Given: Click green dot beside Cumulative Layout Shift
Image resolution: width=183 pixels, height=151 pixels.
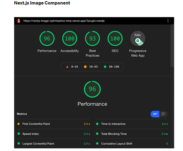Looking at the screenshot, I should tap(97, 143).
